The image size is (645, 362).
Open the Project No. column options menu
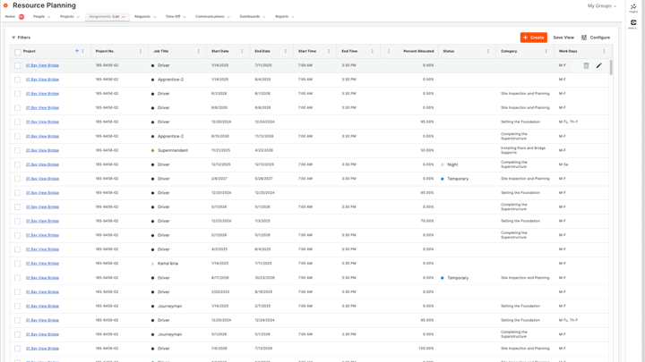tap(141, 51)
